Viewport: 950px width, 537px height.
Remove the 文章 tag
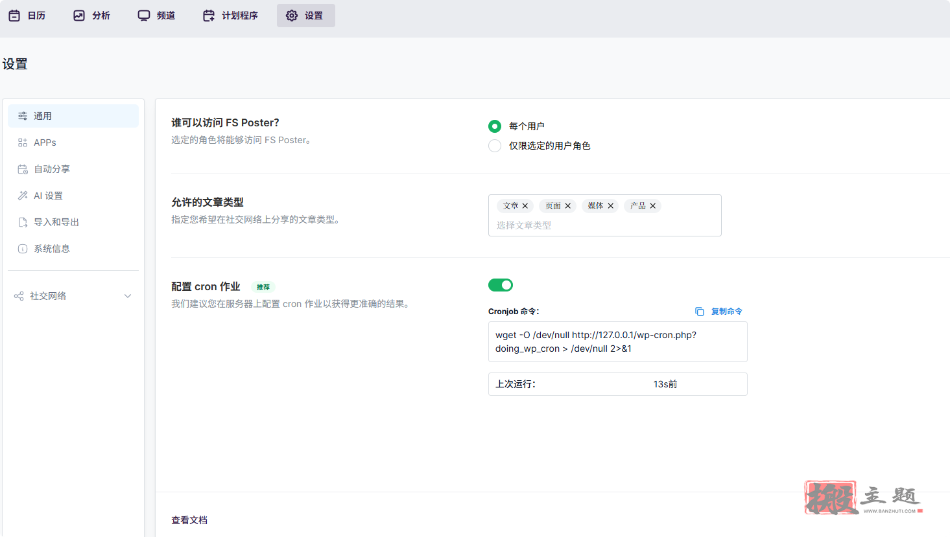[525, 206]
